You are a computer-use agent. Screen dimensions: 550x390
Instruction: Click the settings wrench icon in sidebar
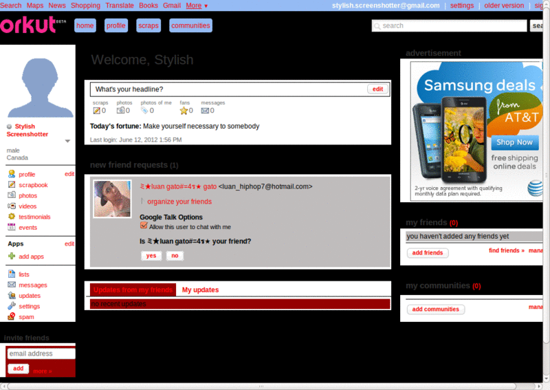(12, 306)
